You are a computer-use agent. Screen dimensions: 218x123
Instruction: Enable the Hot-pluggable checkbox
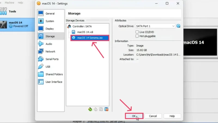point(146,36)
